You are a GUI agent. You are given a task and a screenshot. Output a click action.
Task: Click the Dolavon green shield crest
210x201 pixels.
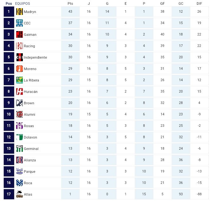(19, 137)
